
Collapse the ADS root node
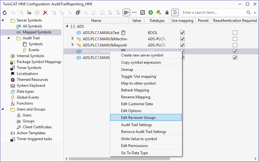(67, 26)
